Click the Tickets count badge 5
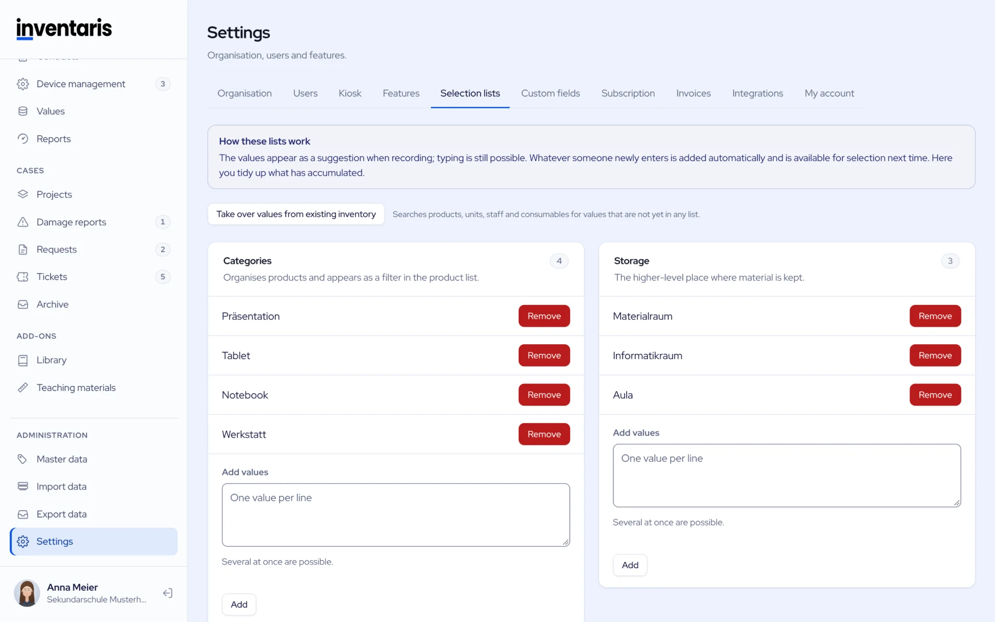 point(163,277)
